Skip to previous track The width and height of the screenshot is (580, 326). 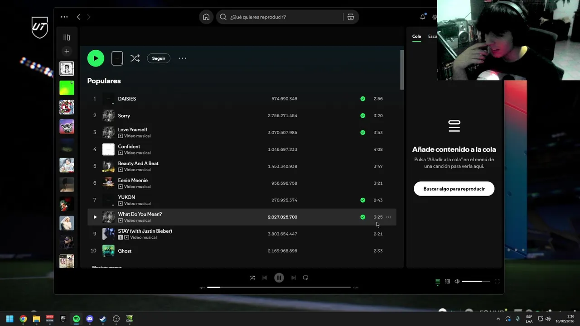(x=265, y=278)
